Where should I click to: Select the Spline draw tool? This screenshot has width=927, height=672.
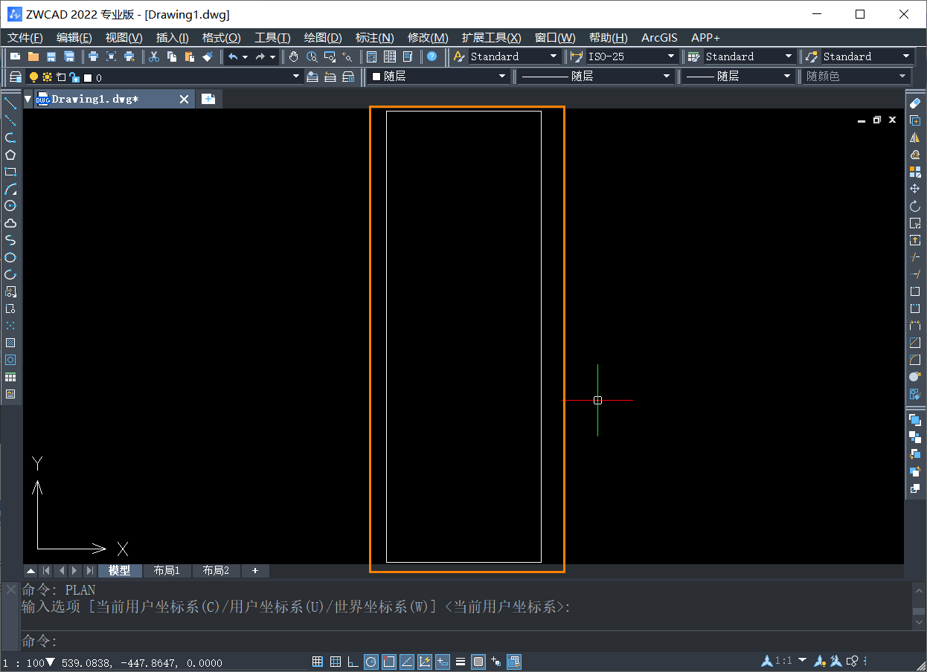[10, 240]
